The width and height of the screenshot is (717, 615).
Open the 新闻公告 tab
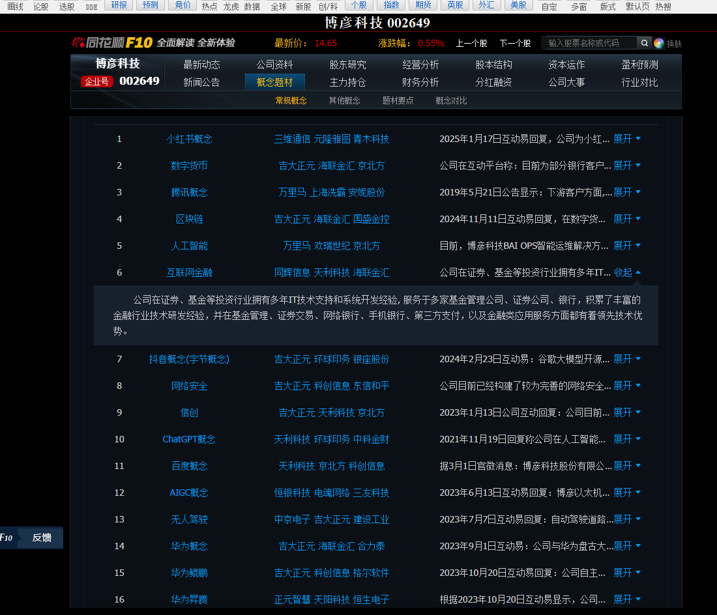[201, 82]
